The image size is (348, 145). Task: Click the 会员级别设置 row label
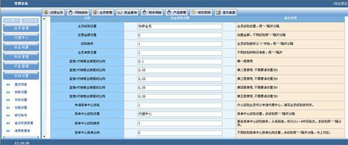tap(87, 26)
